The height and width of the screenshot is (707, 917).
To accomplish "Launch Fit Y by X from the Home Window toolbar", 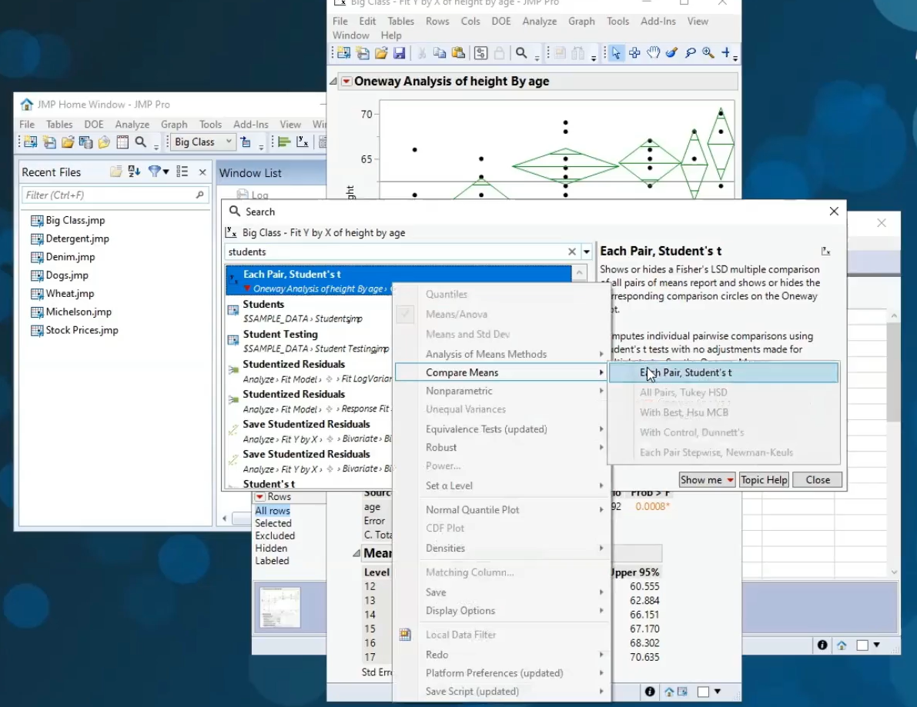I will tap(302, 142).
